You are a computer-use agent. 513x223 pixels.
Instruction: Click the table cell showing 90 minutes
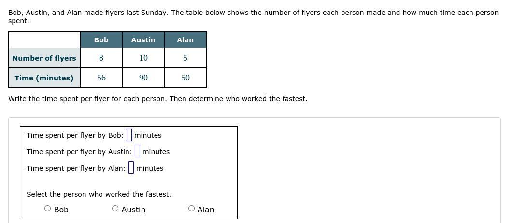[x=143, y=78]
